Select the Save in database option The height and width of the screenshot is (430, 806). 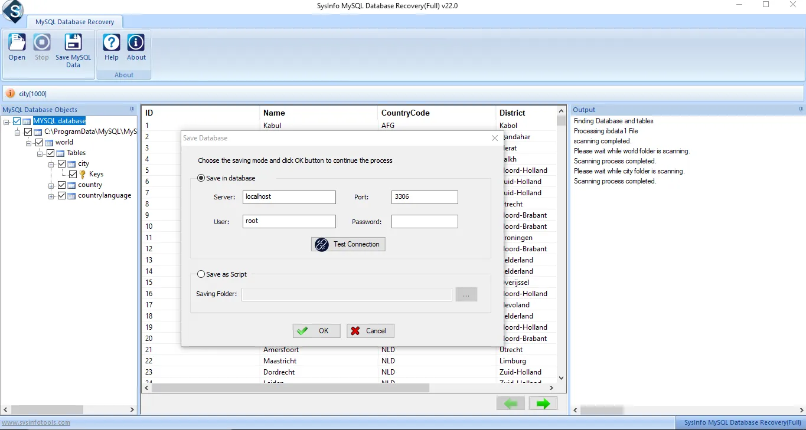click(201, 178)
